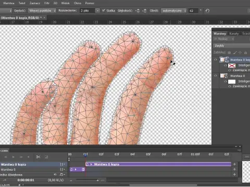Add media to Warstwa 0 track
250x187 pixels.
tap(234, 169)
